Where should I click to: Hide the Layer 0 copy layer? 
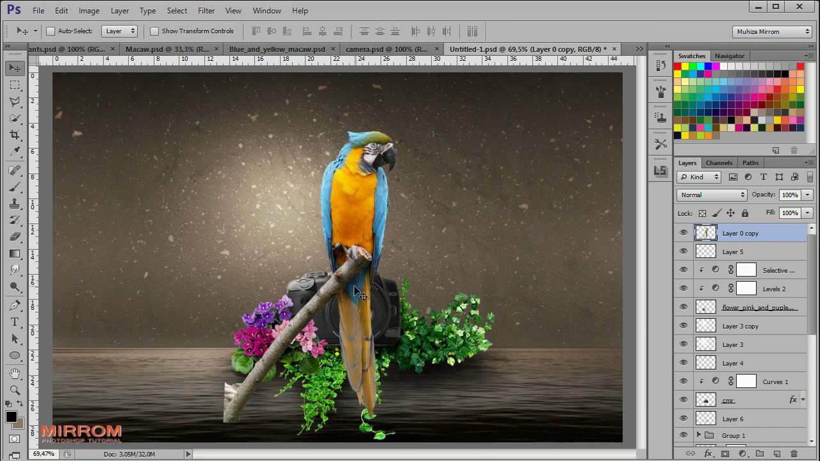(x=684, y=233)
